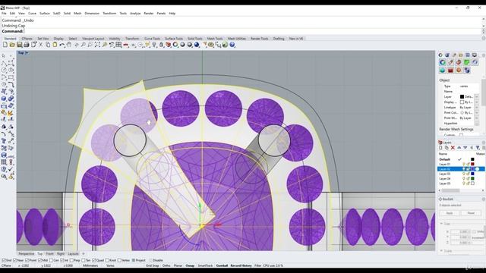486x273 pixels.
Task: Toggle the Point osnap checkbox
Action: (x=27, y=260)
